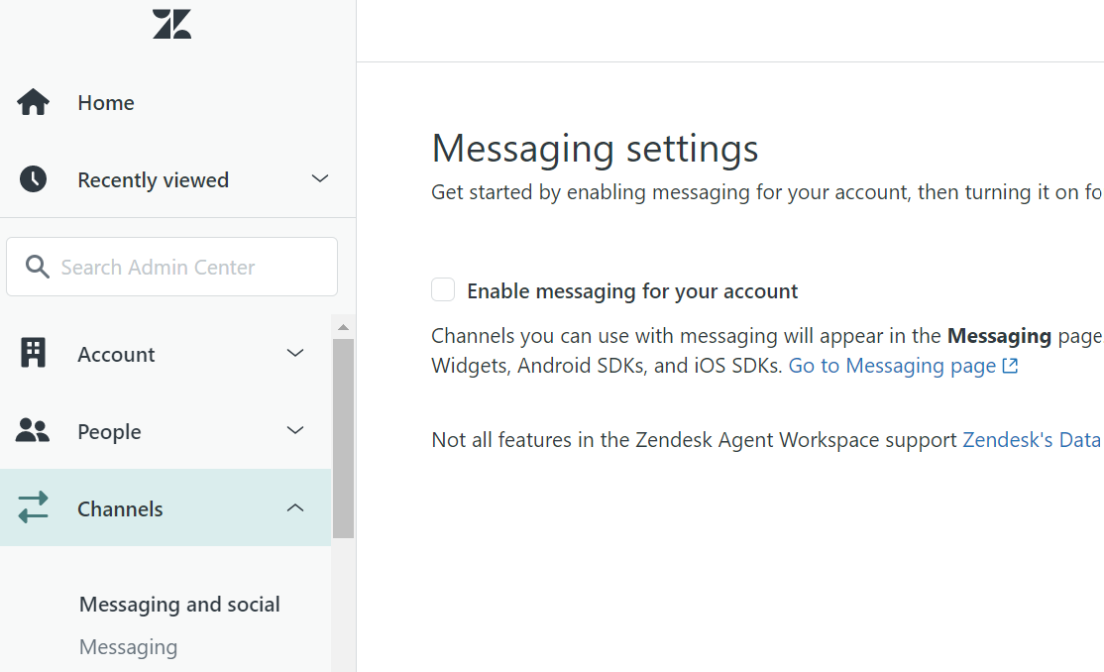Click the sidebar scroll-up arrow
This screenshot has height=672, width=1104.
point(343,327)
